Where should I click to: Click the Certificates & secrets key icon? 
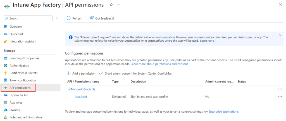[6, 73]
